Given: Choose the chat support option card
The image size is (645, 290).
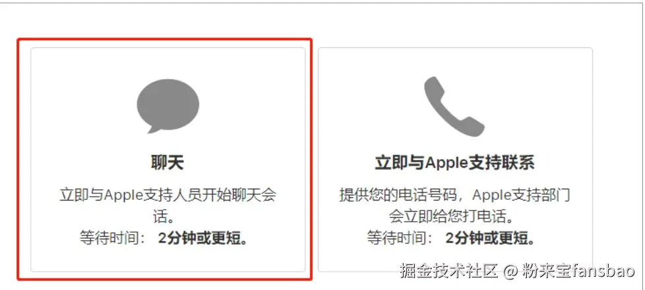Looking at the screenshot, I should [x=168, y=159].
